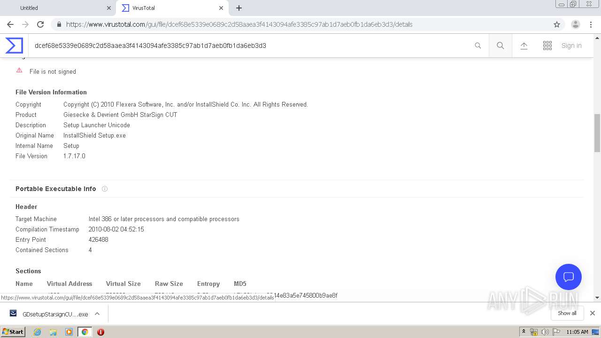
Task: Go forward in browser history
Action: (25, 24)
